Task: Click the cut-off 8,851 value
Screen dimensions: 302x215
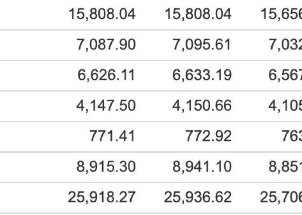Action: click(x=285, y=167)
